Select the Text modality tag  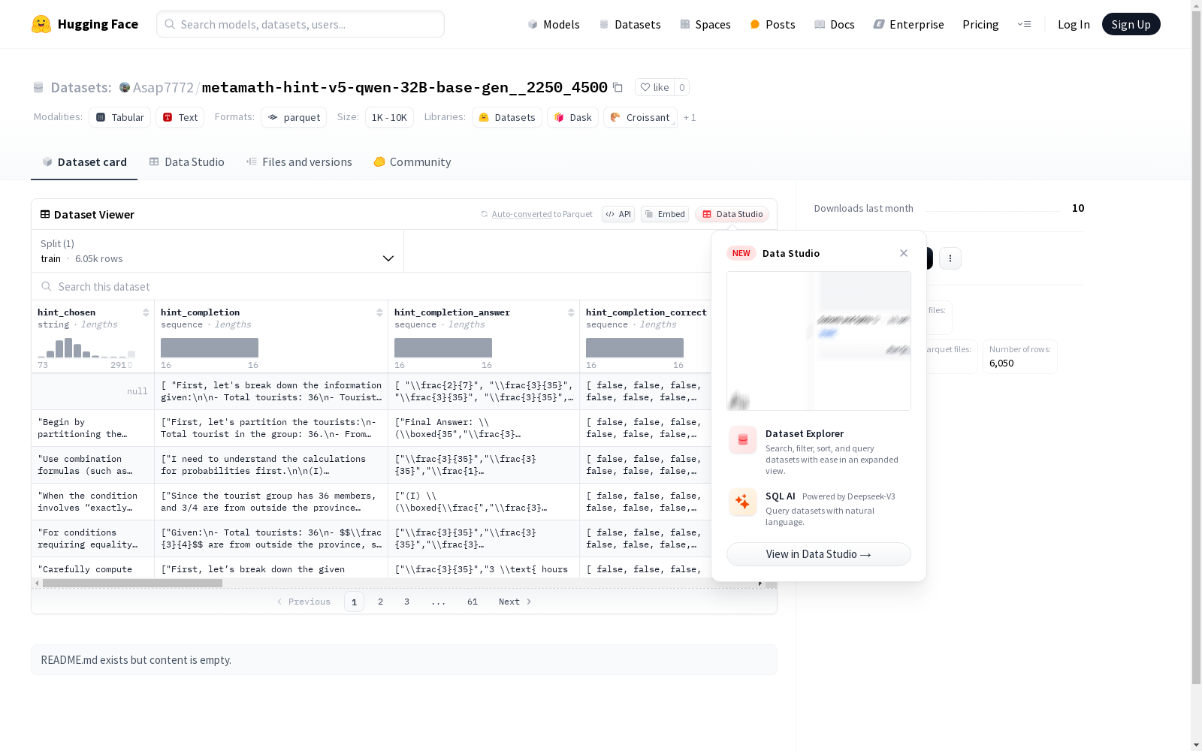pyautogui.click(x=180, y=117)
